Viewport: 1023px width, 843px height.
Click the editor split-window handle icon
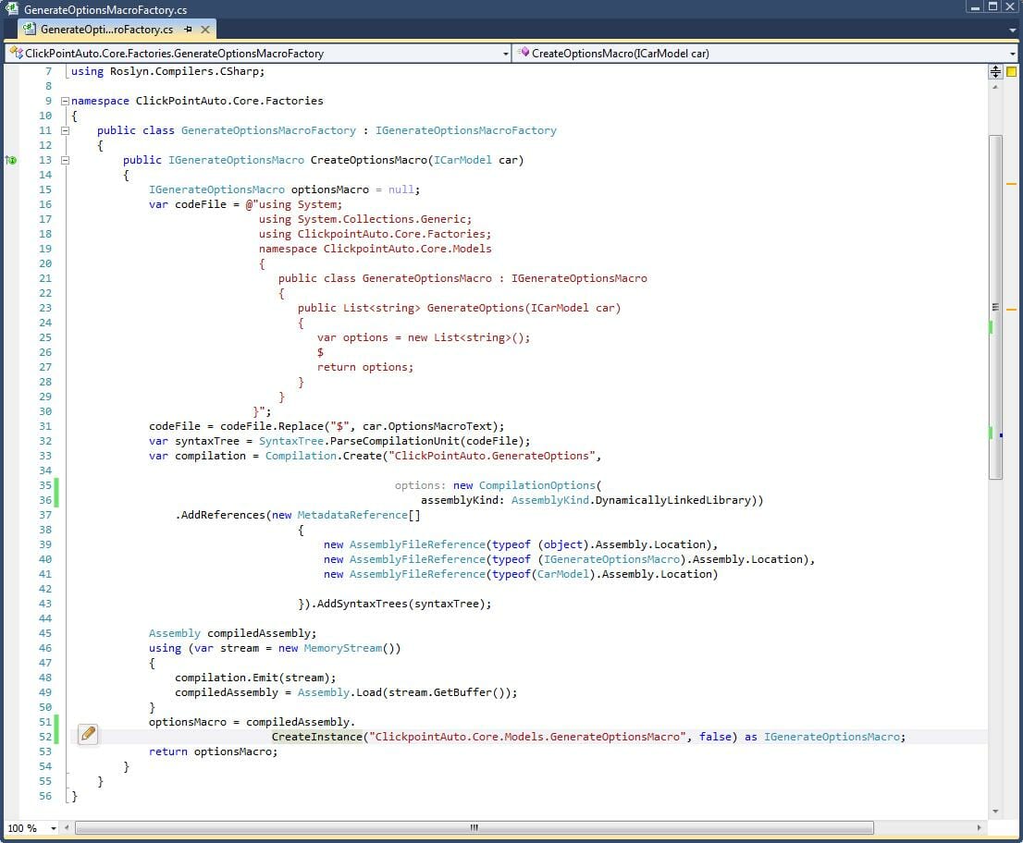click(995, 72)
